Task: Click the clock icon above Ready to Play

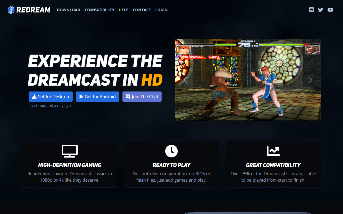Action: (x=171, y=151)
